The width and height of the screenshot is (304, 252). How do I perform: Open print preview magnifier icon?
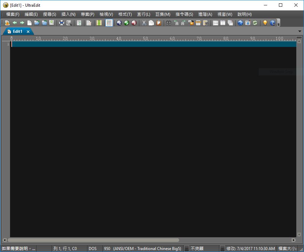tap(69, 23)
